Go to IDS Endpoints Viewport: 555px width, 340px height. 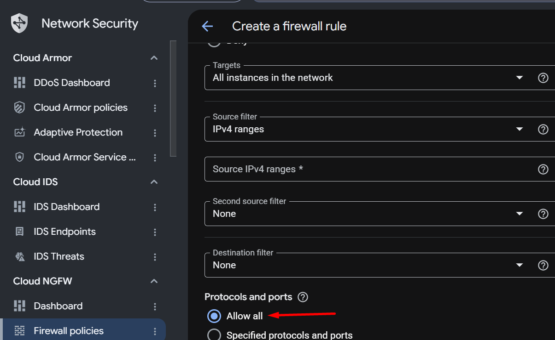tap(65, 232)
